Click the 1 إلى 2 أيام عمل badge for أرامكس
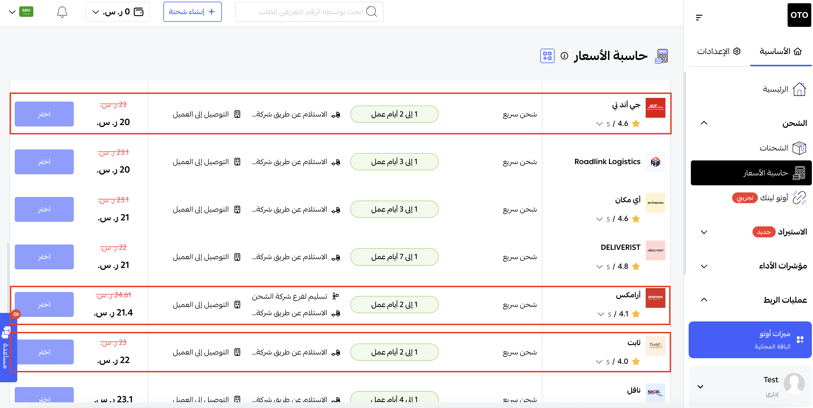Screen dimensions: 813x408 coord(394,304)
